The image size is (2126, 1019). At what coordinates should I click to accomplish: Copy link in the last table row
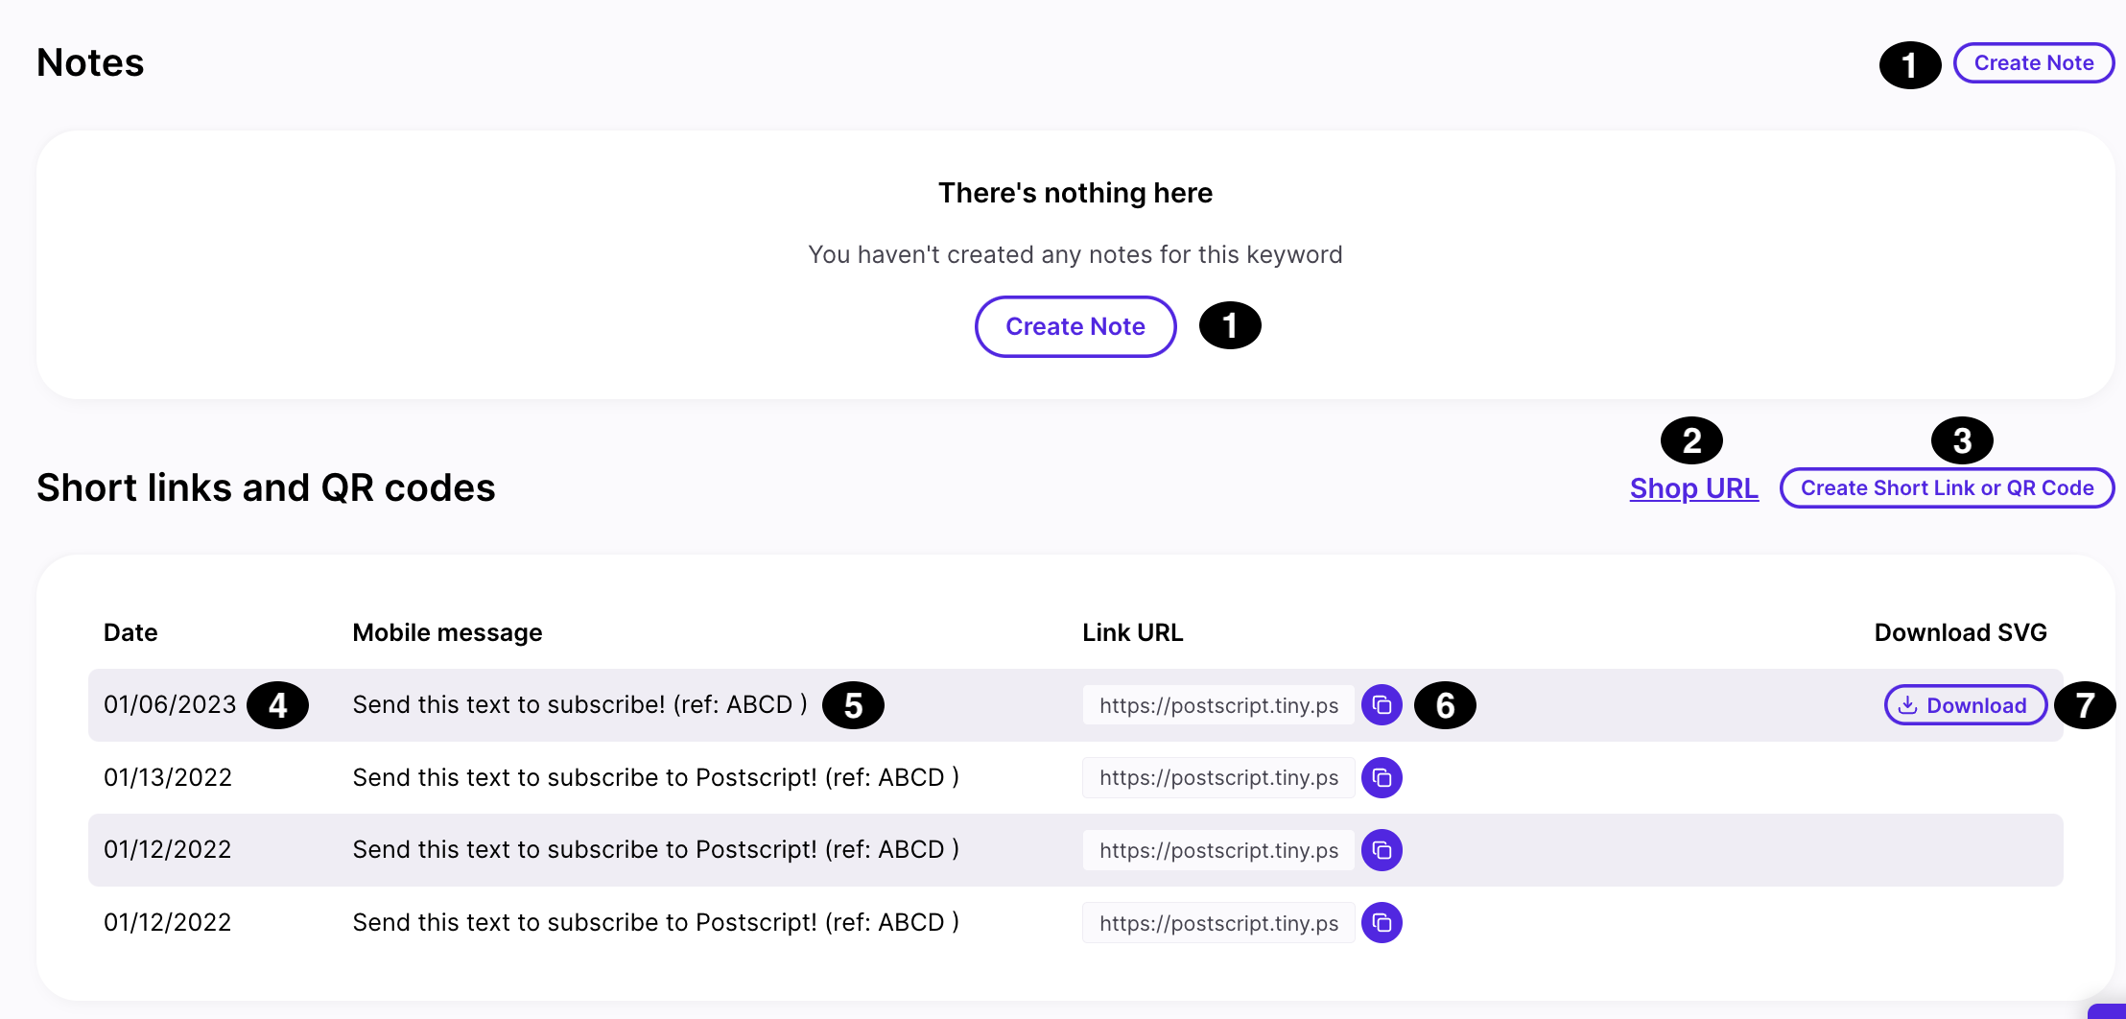(1382, 923)
